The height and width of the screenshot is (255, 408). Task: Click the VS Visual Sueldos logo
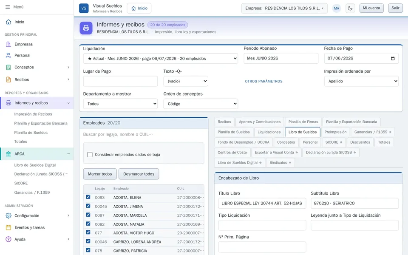tap(84, 8)
